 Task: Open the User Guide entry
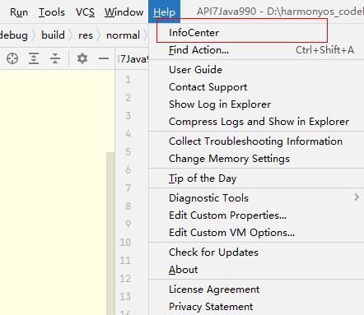pos(256,70)
